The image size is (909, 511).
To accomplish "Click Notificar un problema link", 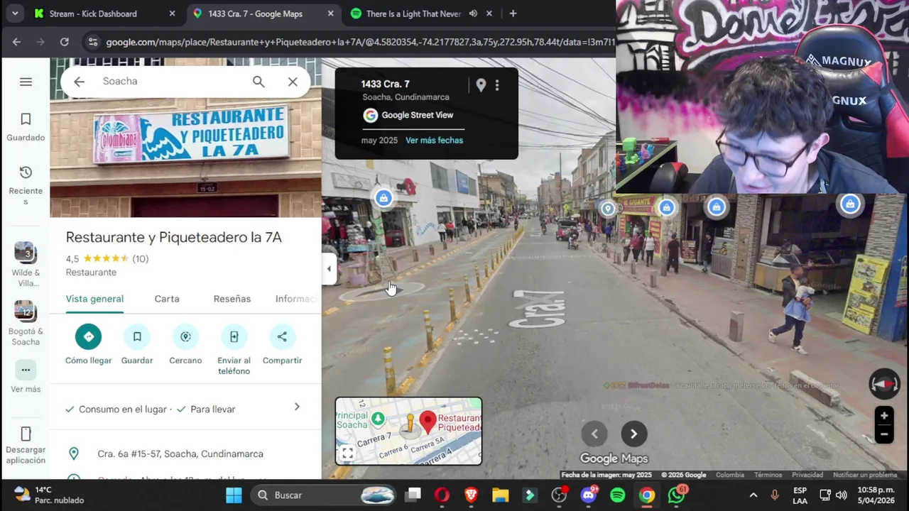I will 865,475.
